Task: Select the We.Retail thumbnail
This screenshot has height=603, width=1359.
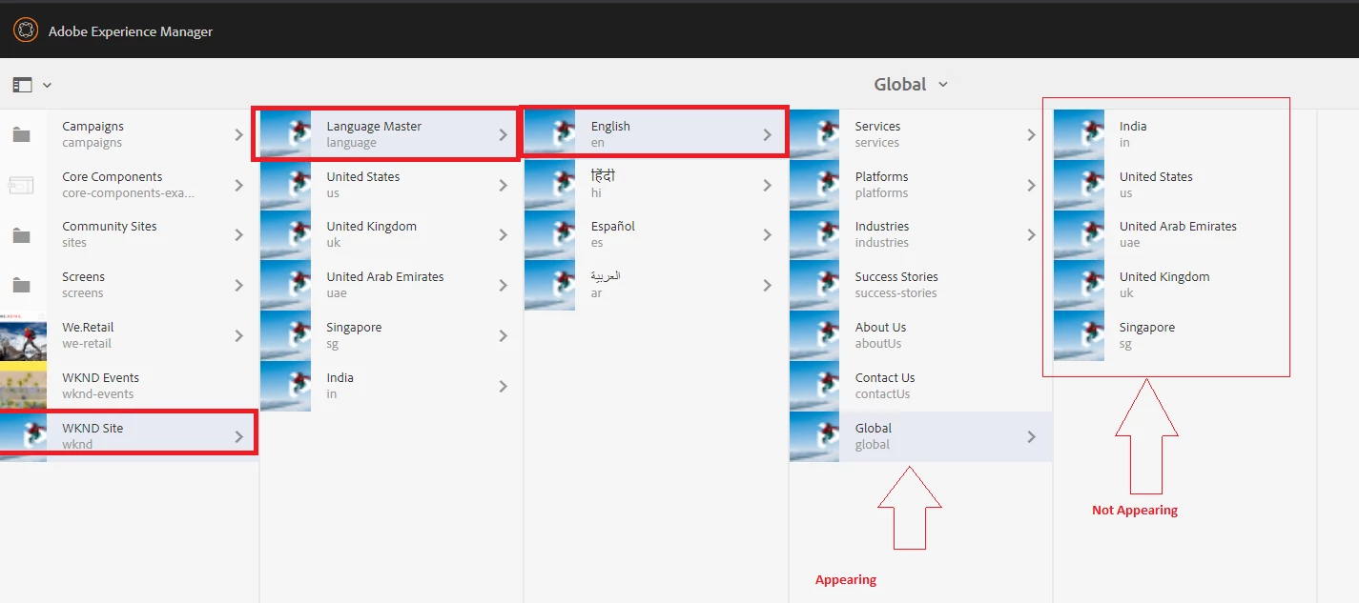Action: 23,335
